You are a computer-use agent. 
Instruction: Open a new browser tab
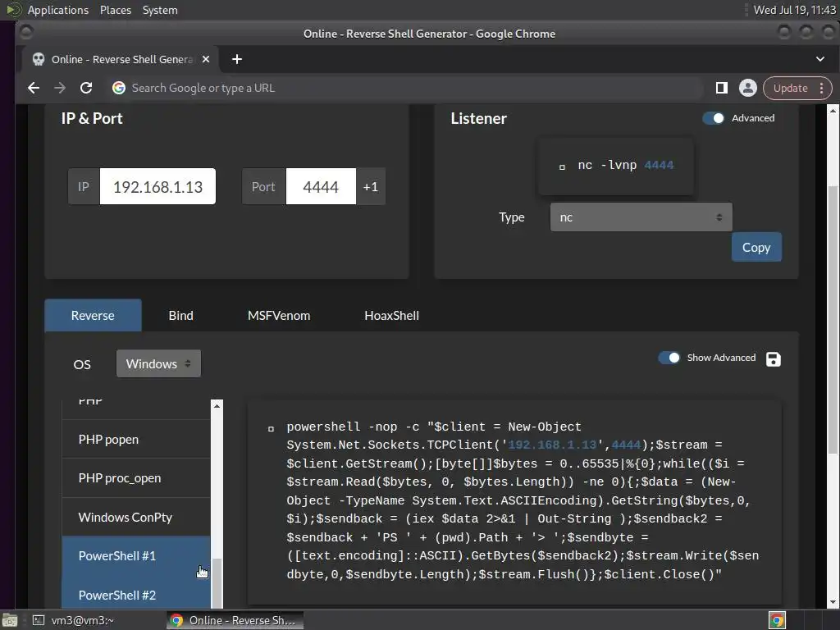[x=237, y=59]
